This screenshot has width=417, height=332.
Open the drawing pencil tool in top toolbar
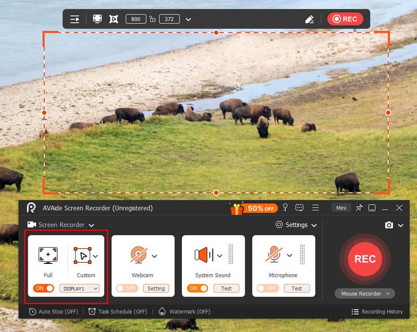(x=310, y=19)
